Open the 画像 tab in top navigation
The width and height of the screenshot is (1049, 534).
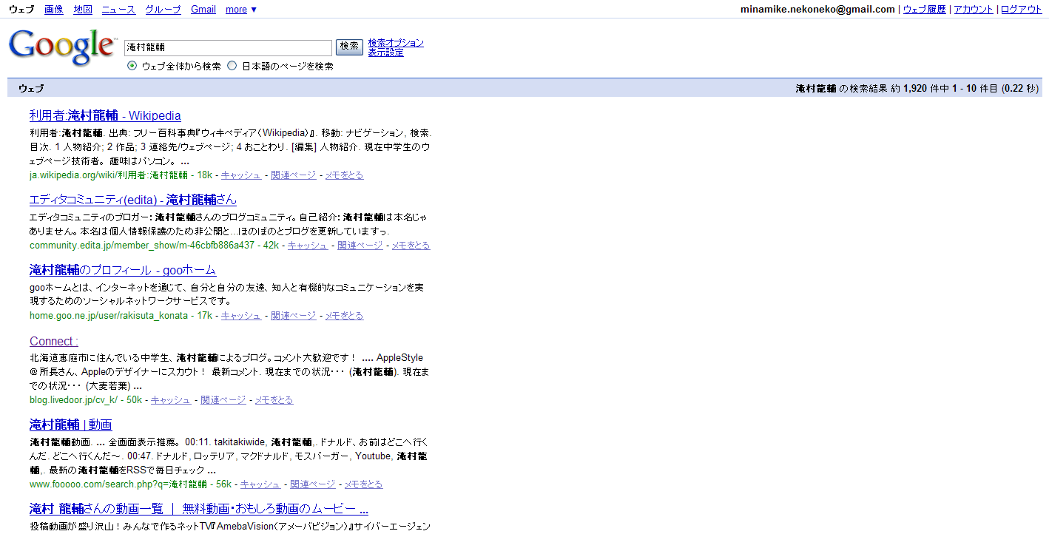(x=54, y=10)
